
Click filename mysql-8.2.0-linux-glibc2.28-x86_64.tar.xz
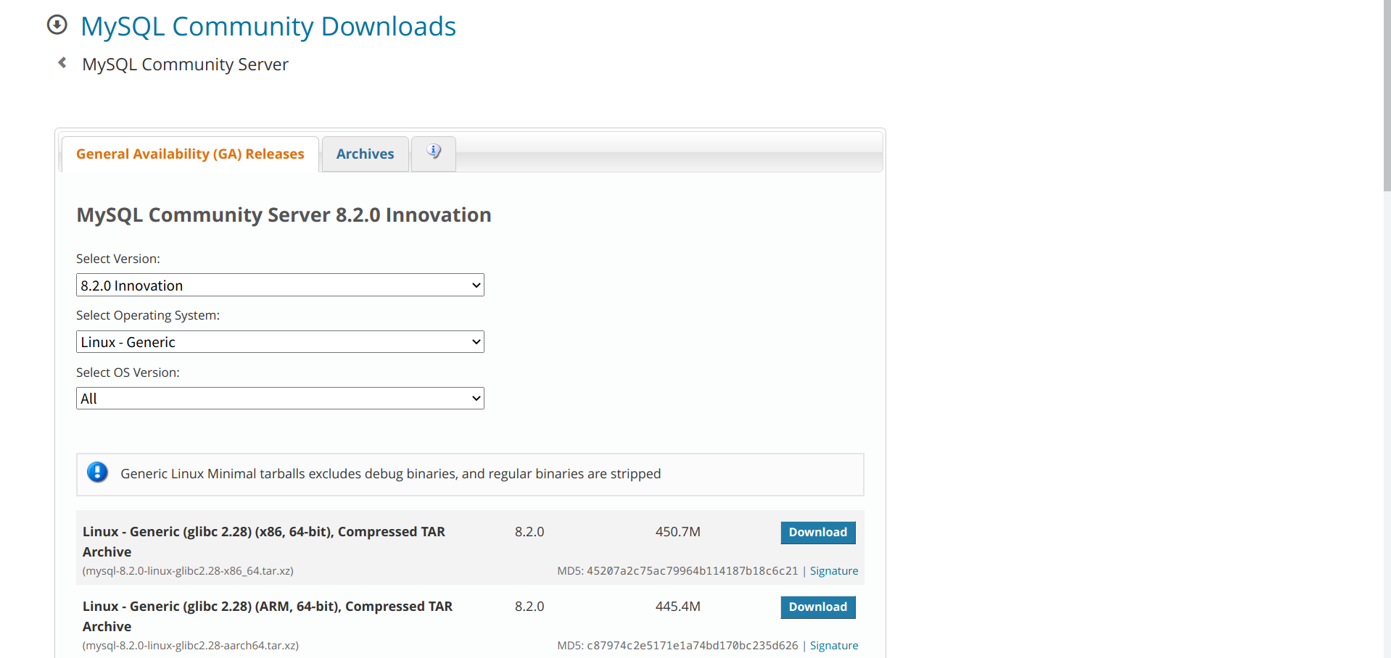[188, 571]
